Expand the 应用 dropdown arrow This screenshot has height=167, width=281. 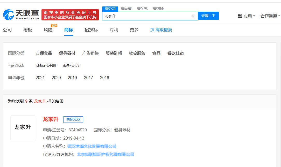pyautogui.click(x=254, y=16)
